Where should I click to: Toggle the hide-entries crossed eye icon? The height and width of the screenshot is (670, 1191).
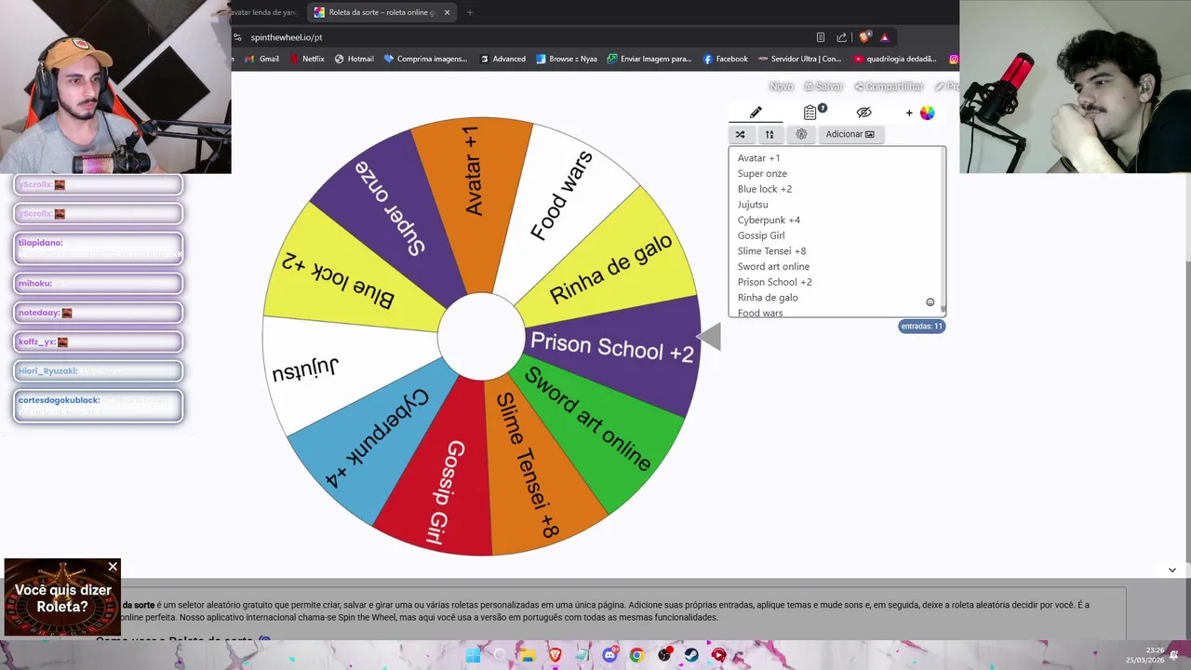click(x=863, y=113)
